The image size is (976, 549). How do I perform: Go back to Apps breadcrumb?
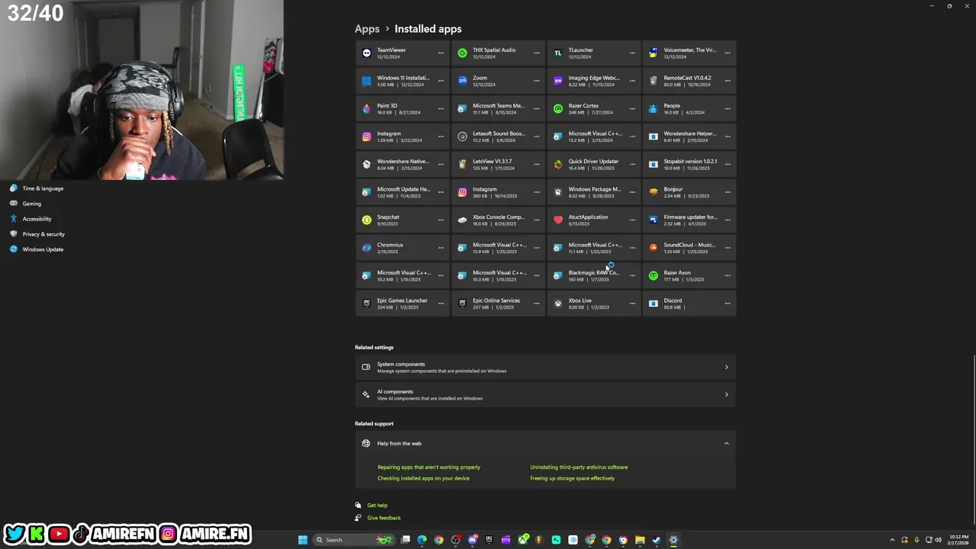click(367, 29)
